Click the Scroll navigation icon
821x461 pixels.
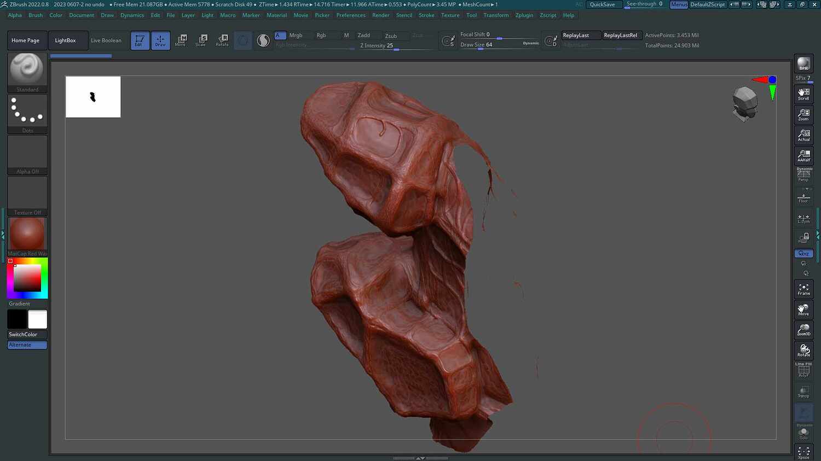point(803,94)
